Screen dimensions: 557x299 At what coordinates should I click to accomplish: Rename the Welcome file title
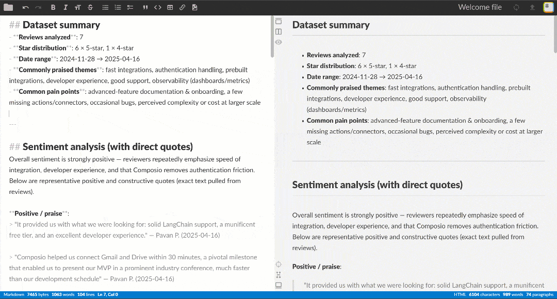click(480, 7)
